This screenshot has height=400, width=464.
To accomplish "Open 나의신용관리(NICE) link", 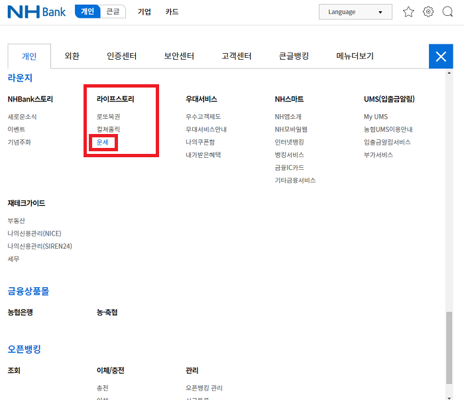I will (x=34, y=233).
